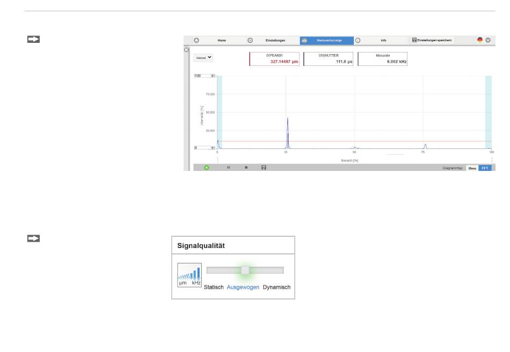Open the Einstellungen tab

tap(275, 40)
